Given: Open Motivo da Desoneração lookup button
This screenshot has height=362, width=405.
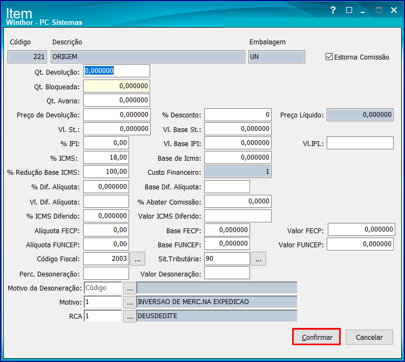Looking at the screenshot, I should tap(130, 288).
